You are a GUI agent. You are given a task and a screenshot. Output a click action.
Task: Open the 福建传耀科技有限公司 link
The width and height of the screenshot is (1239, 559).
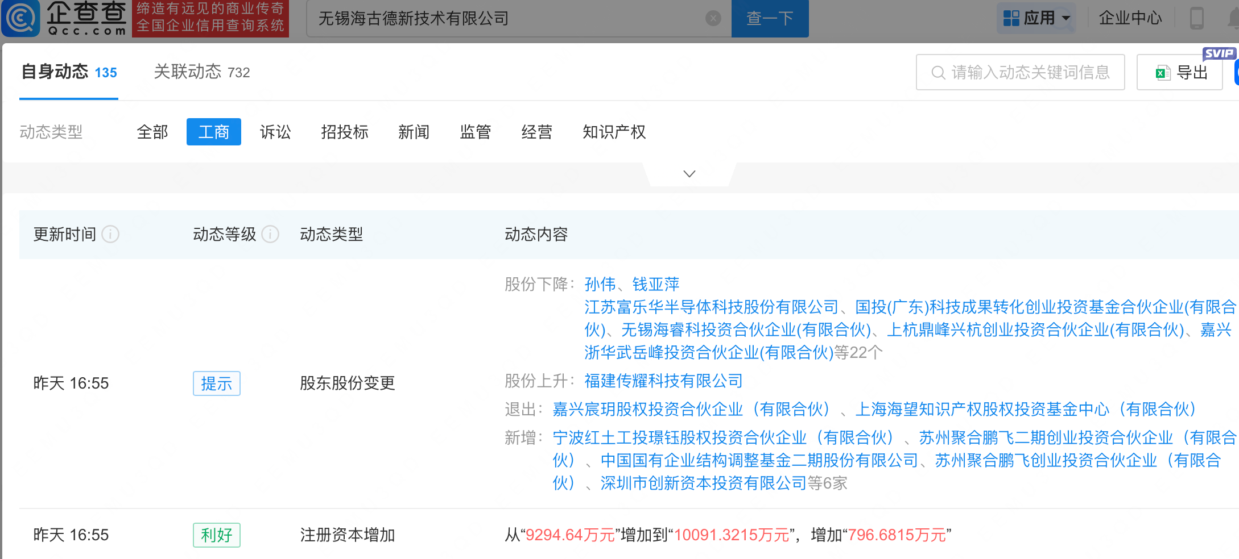(x=663, y=381)
